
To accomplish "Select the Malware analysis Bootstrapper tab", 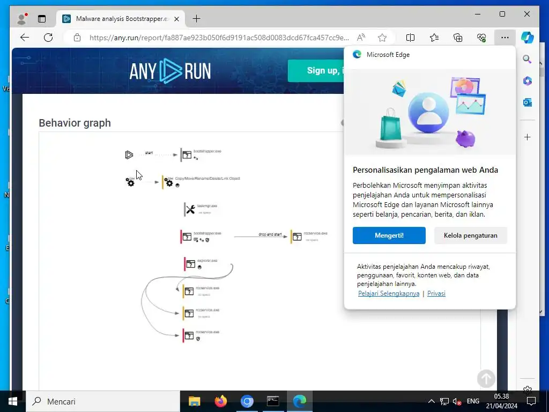I will [x=121, y=19].
